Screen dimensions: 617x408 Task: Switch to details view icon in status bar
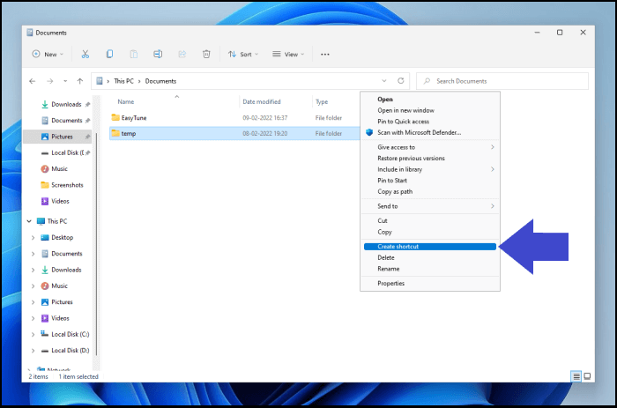[576, 376]
